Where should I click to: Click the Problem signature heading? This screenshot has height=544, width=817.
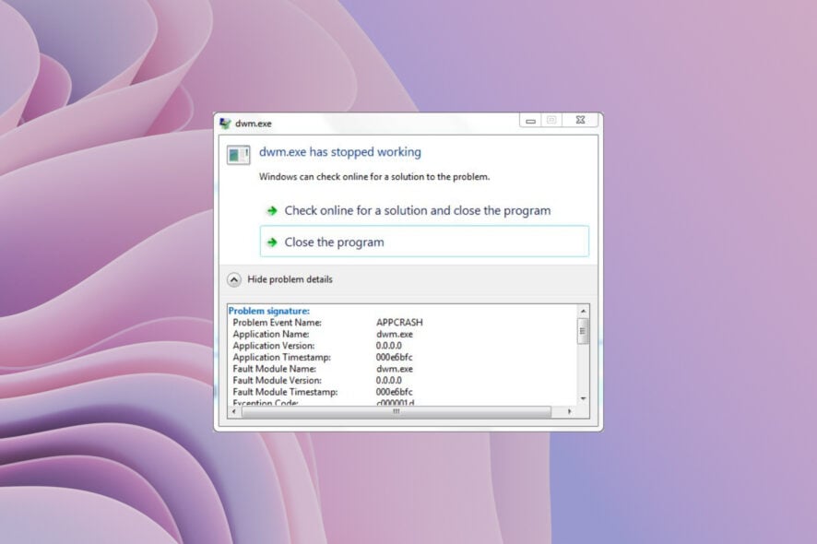[269, 311]
